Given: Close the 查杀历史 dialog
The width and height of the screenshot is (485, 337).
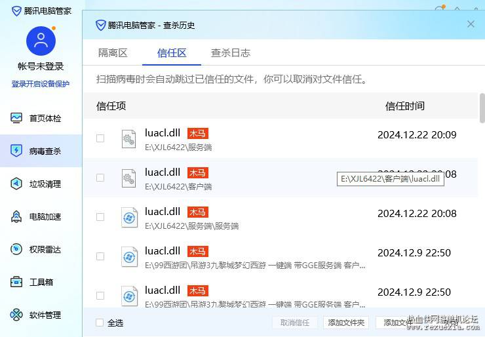Looking at the screenshot, I should (471, 24).
